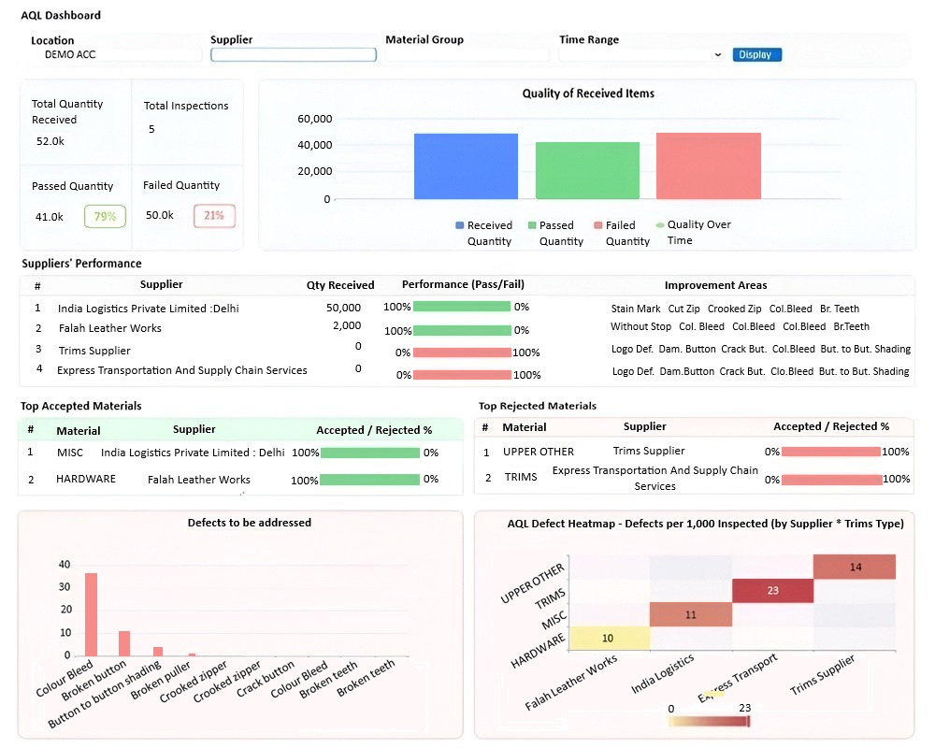Select the Location field showing DEMO ACC
This screenshot has height=748, width=935.
116,55
